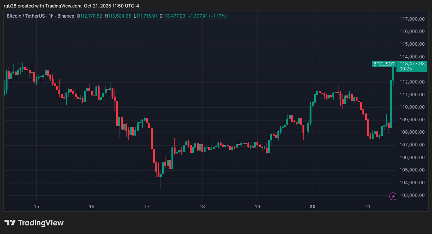Click the green BTCUSDT symbol tag
432x234 pixels.
tap(384, 64)
